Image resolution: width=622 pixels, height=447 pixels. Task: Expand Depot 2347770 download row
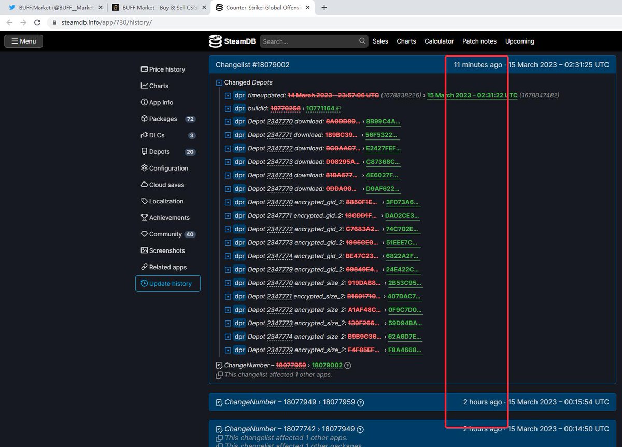(228, 122)
